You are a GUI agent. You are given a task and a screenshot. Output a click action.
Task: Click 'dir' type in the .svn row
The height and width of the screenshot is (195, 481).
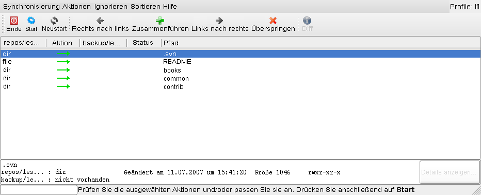coord(7,54)
